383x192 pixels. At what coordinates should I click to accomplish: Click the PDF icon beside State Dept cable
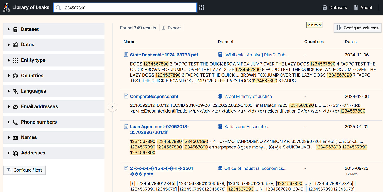[x=126, y=55]
